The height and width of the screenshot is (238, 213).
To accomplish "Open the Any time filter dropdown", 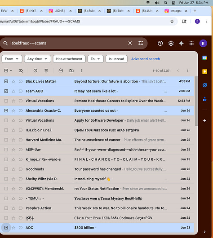I will (37, 59).
